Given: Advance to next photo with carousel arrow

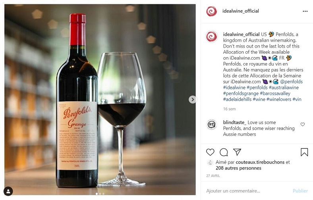Looking at the screenshot, I should pyautogui.click(x=192, y=100).
